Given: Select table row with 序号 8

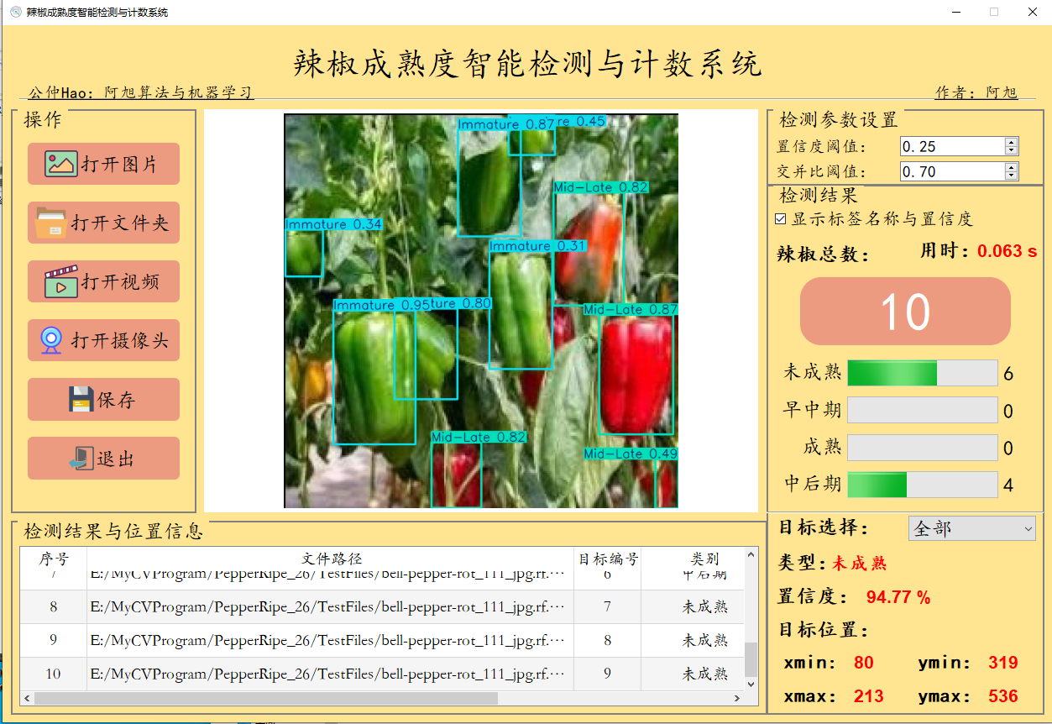Looking at the screenshot, I should pyautogui.click(x=382, y=606).
